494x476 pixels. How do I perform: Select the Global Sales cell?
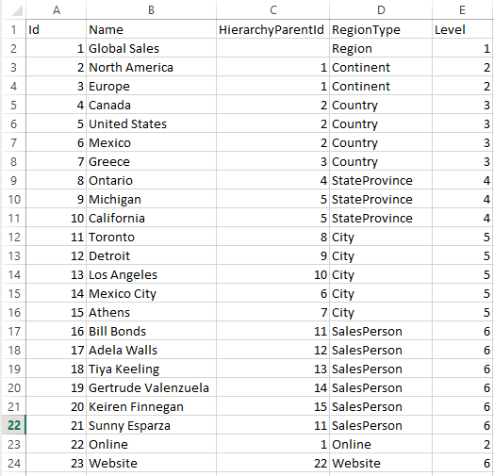point(151,48)
